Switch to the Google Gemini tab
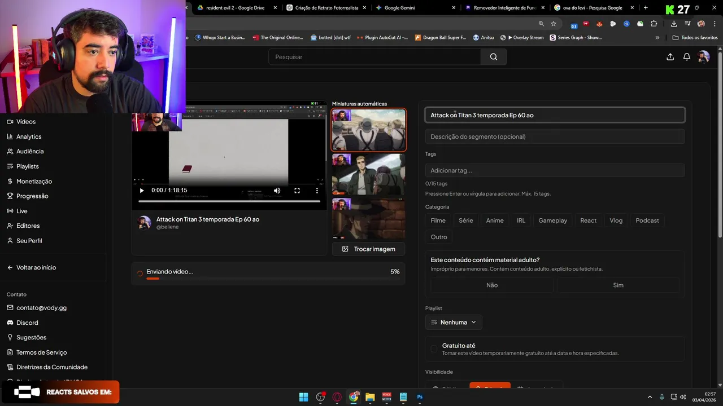The image size is (723, 406). click(415, 8)
